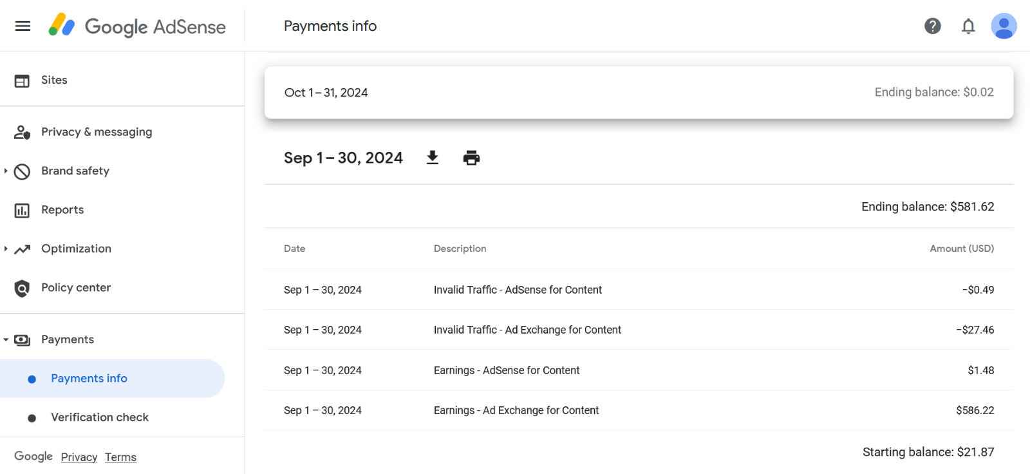Click the Payments info page title
The width and height of the screenshot is (1030, 474).
point(330,26)
